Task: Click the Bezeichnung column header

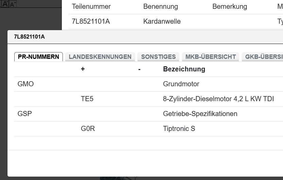Action: tap(184, 69)
